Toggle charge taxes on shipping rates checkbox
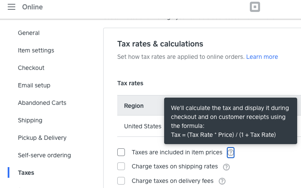 (x=121, y=166)
